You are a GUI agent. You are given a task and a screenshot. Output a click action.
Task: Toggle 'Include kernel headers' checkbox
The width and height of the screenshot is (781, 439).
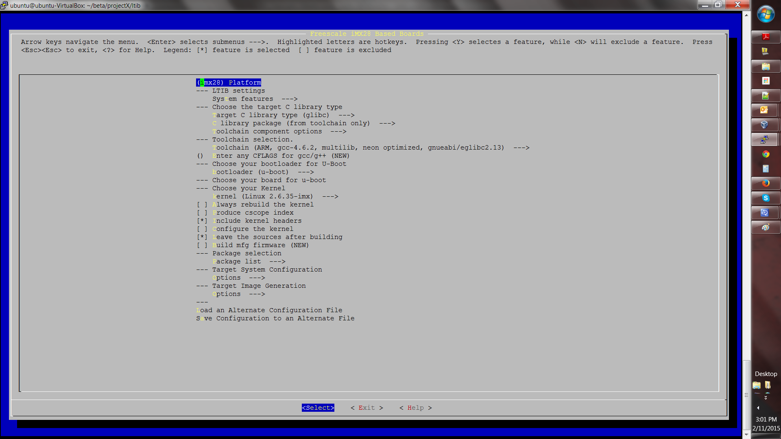(x=256, y=221)
